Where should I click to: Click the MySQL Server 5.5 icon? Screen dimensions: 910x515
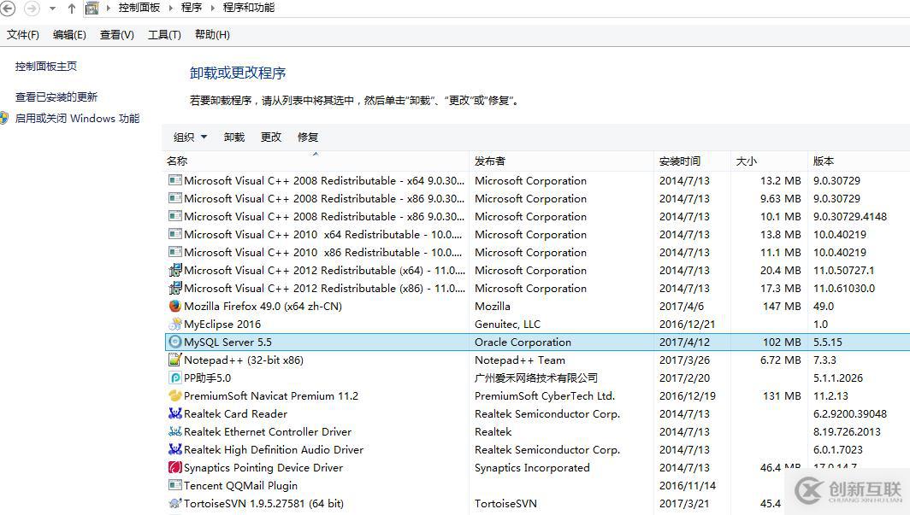coord(174,342)
